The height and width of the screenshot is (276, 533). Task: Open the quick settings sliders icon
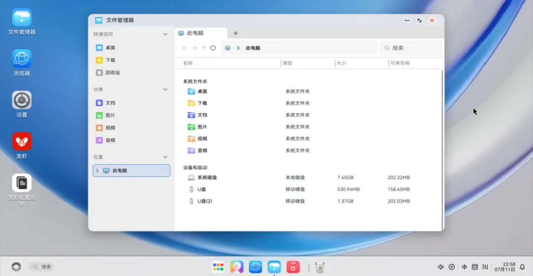pos(485,267)
